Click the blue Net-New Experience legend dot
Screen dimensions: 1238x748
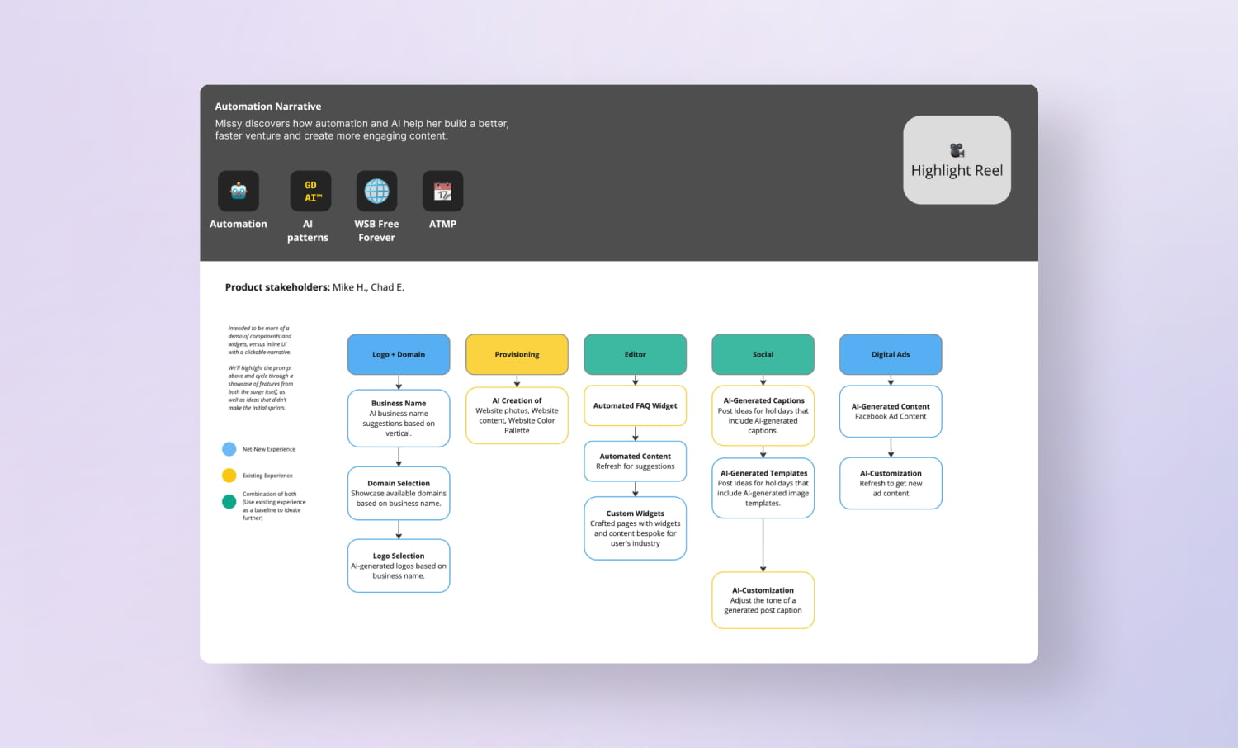coord(229,449)
